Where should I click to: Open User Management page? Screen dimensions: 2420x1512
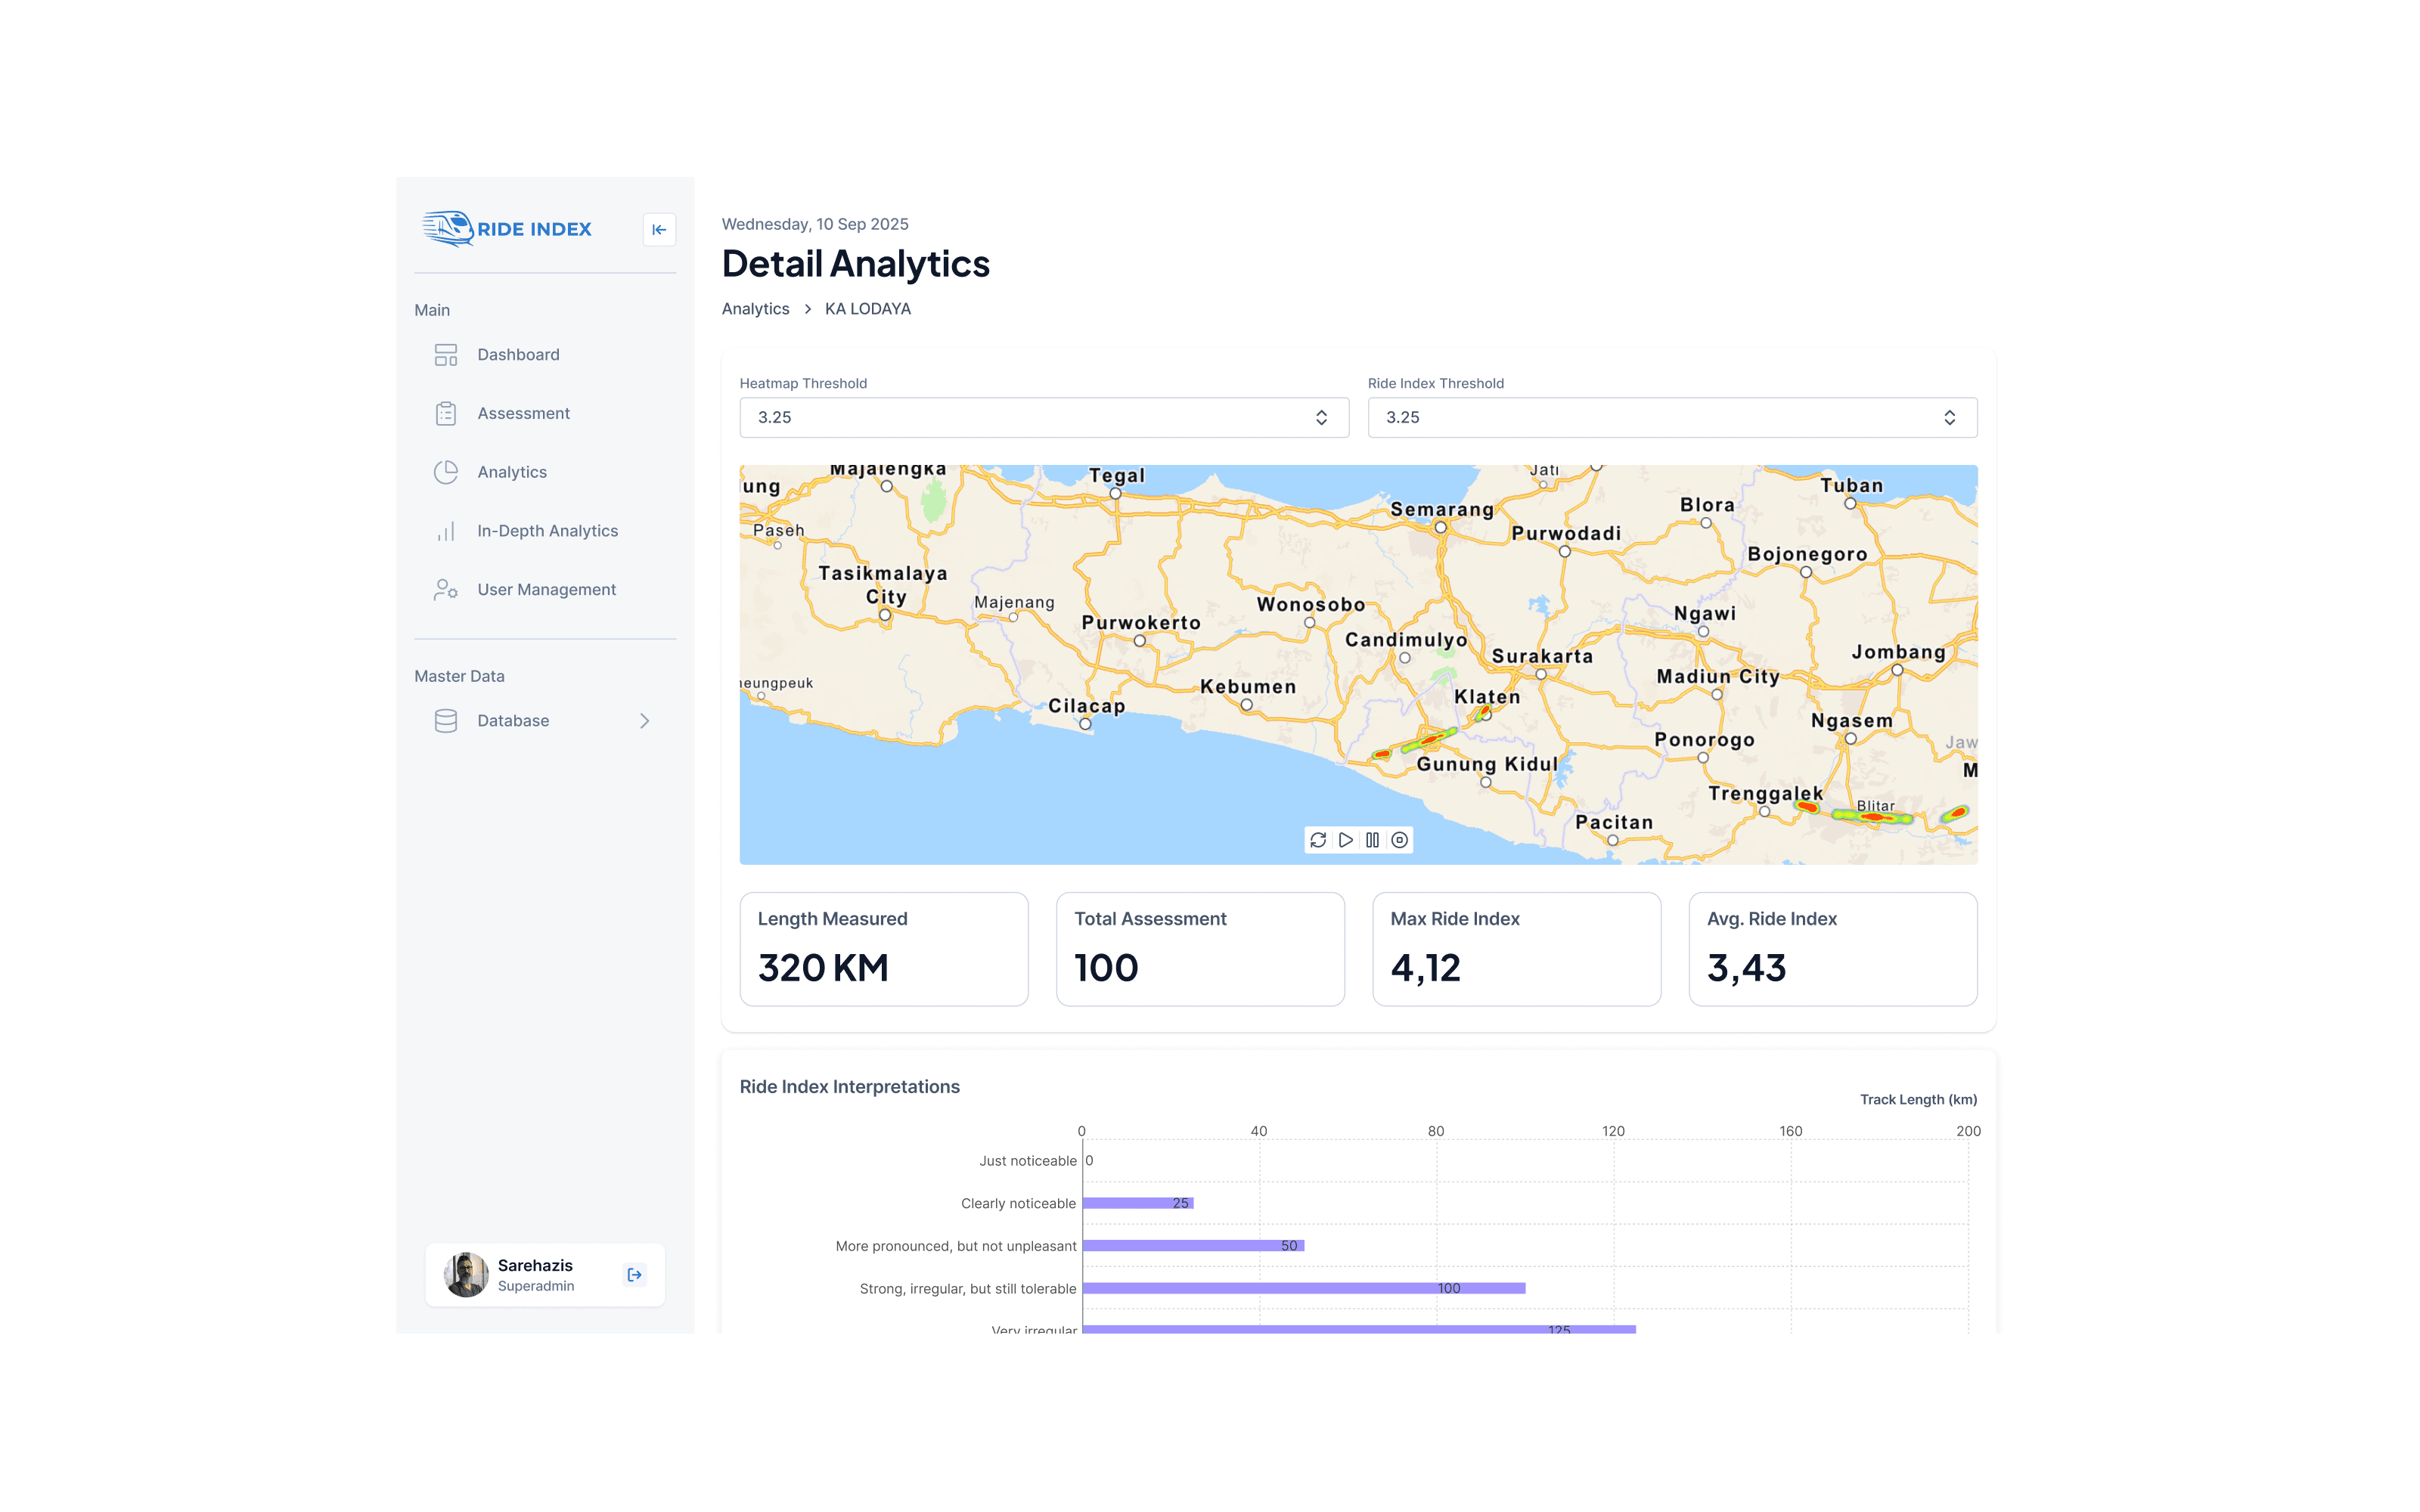545,590
